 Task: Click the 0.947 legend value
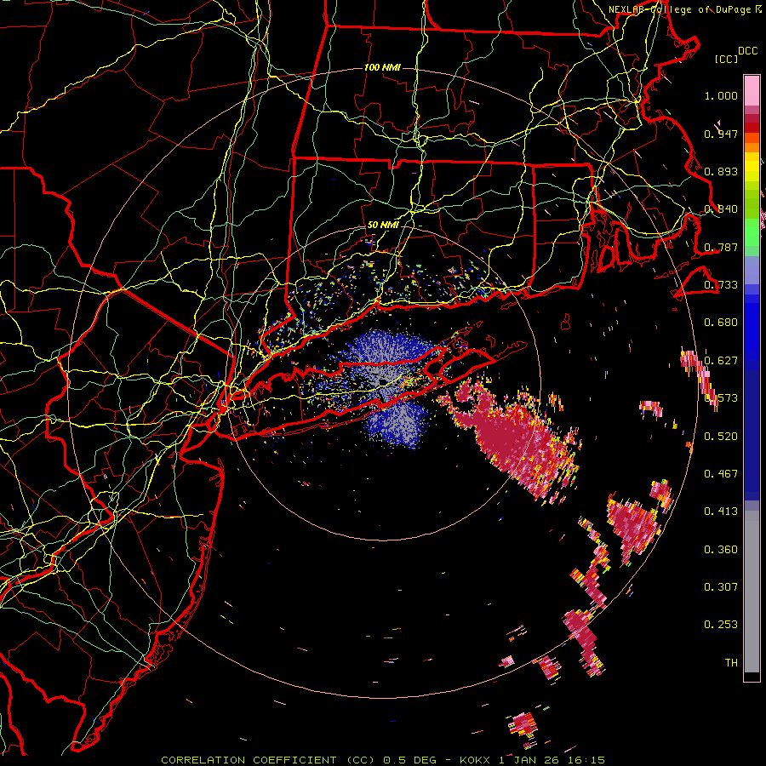(721, 134)
